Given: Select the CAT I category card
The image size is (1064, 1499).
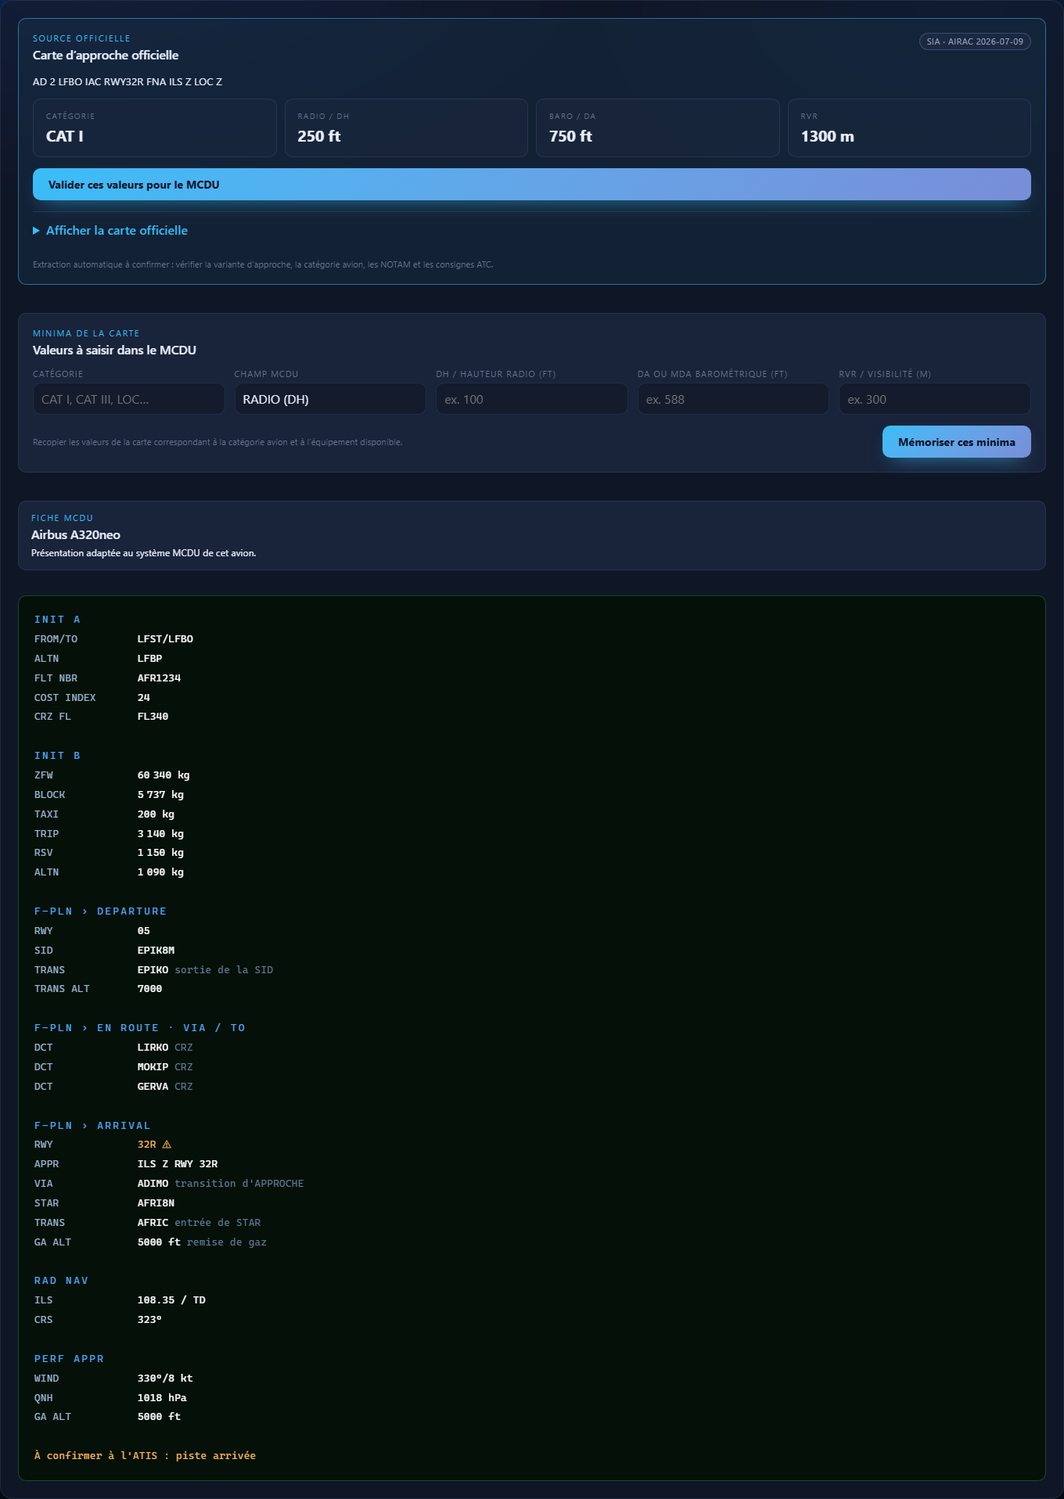Looking at the screenshot, I should coord(155,128).
